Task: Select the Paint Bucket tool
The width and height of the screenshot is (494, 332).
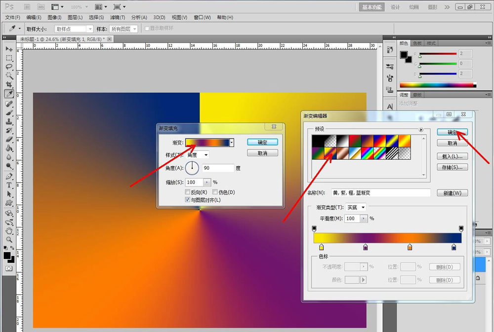Action: (9, 148)
